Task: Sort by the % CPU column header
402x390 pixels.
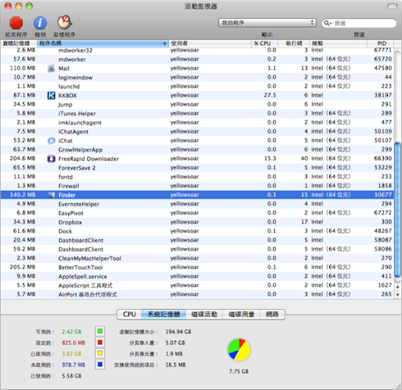Action: tap(265, 43)
